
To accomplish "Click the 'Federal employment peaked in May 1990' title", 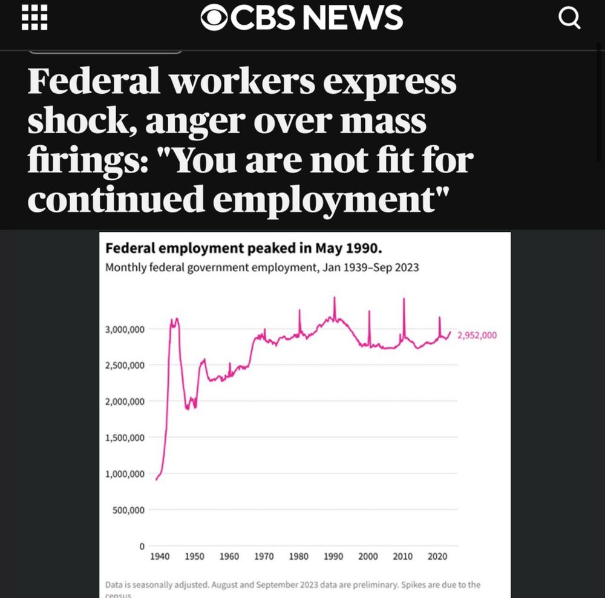I will (243, 248).
